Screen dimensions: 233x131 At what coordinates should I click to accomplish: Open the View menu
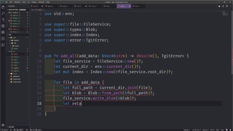pos(24,2)
